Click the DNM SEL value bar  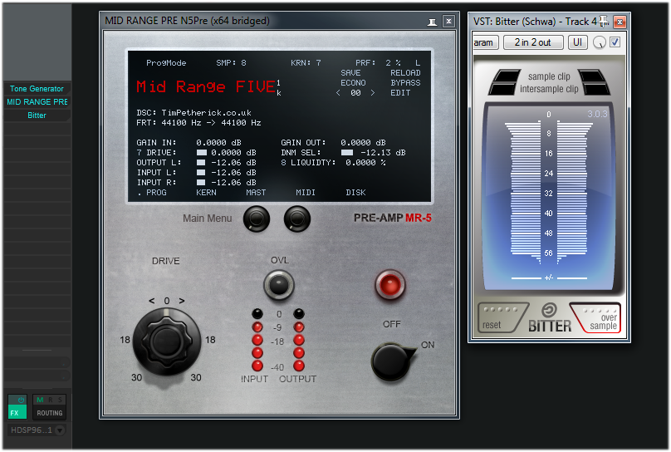tap(347, 152)
